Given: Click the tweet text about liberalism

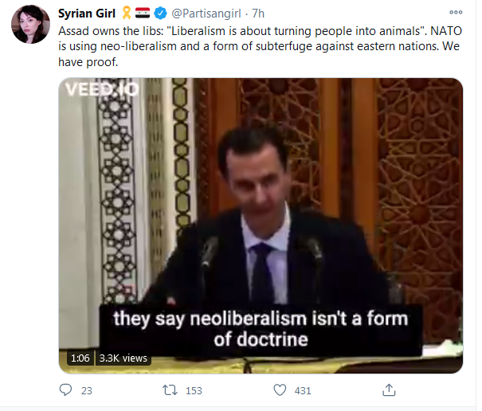Looking at the screenshot, I should (x=260, y=46).
